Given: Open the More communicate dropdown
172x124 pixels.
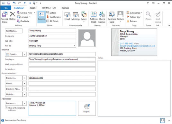Looking at the screenshot, I should (84, 17).
